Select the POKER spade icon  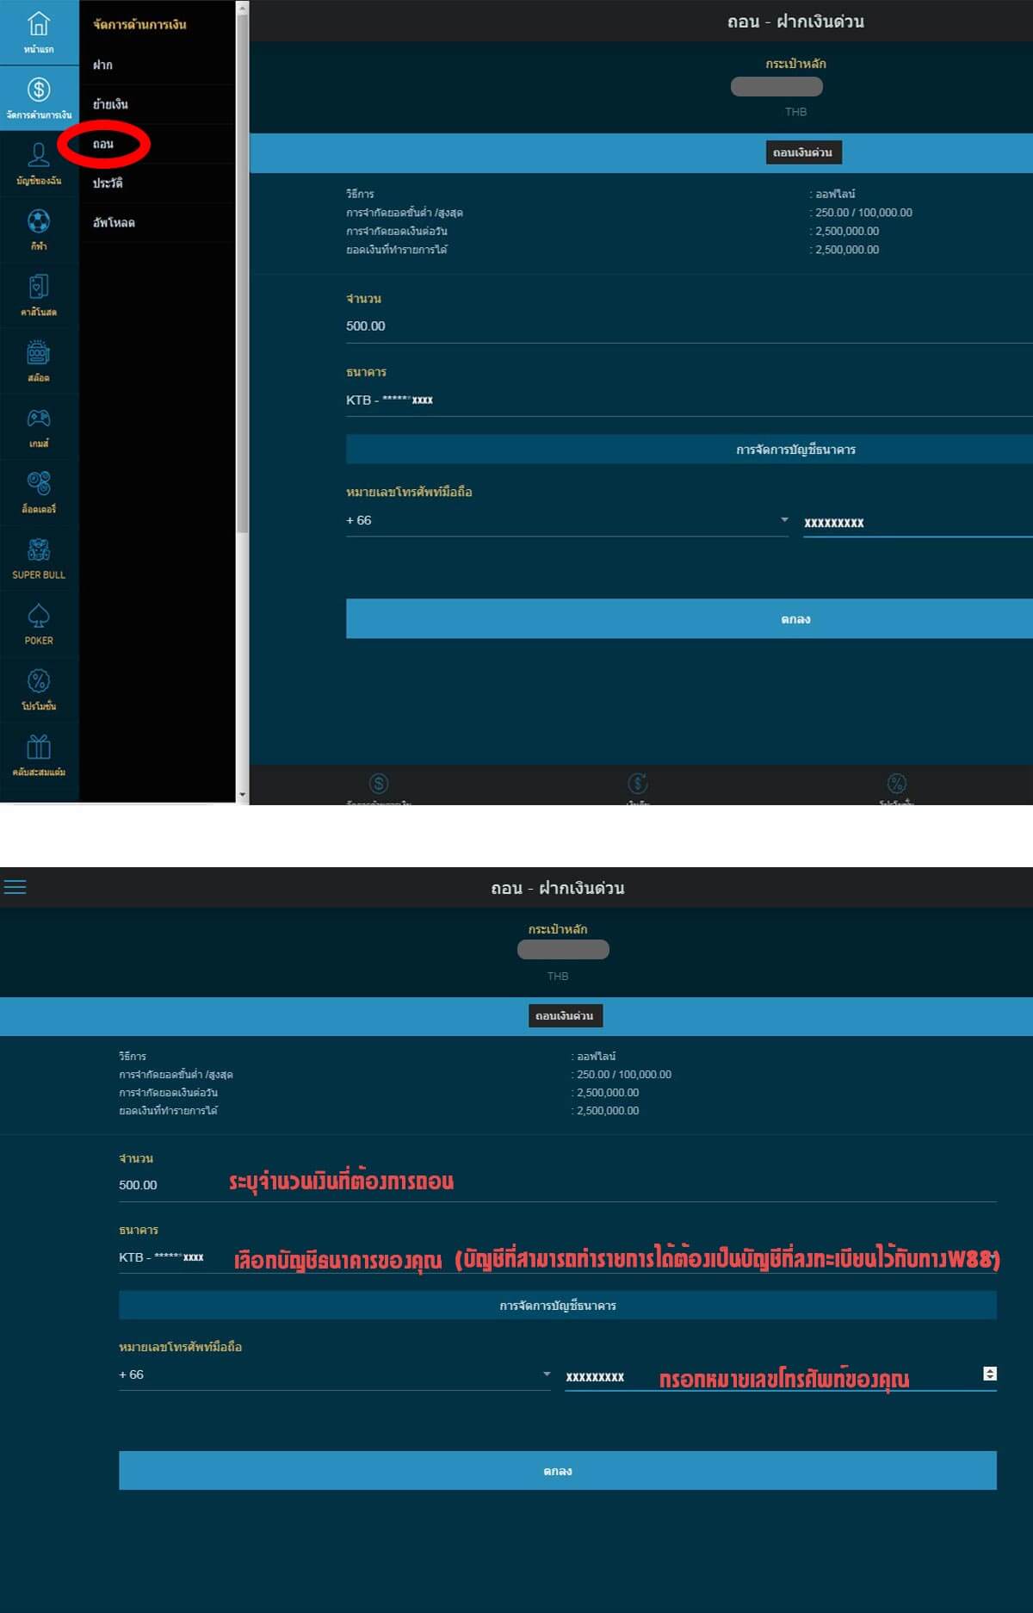pyautogui.click(x=39, y=616)
